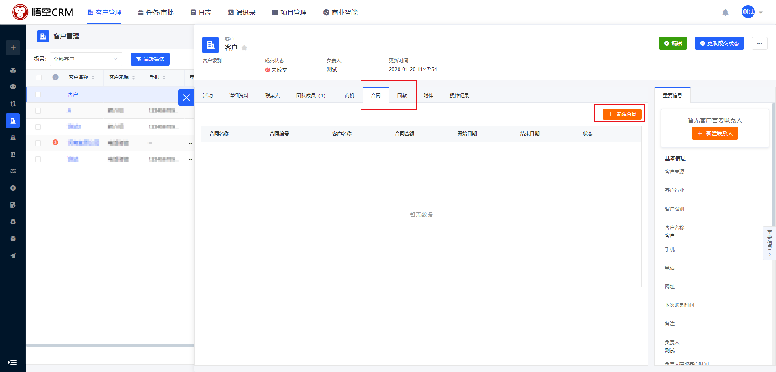Toggle the select-all checkbox in table header
This screenshot has height=372, width=776.
[39, 78]
